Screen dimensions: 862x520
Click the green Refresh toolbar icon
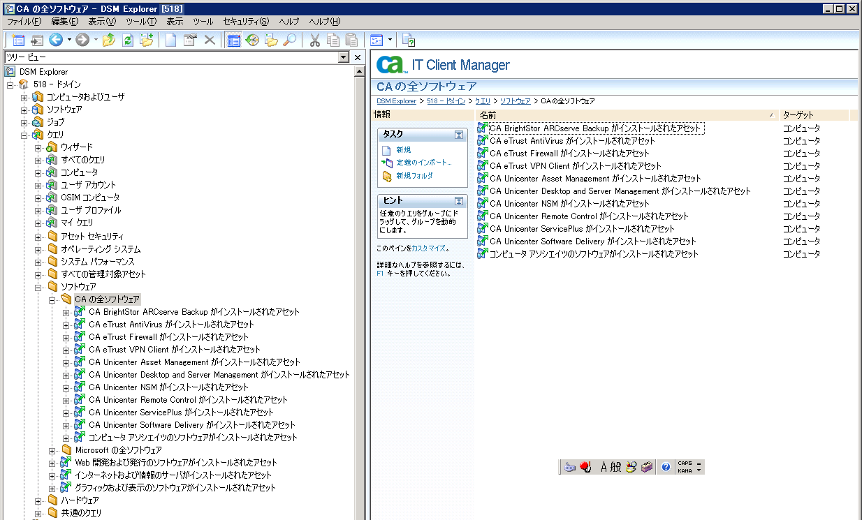[x=127, y=40]
